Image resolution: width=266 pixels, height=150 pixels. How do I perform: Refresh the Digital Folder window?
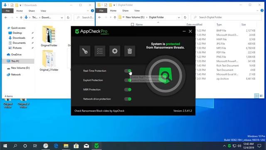point(185,17)
